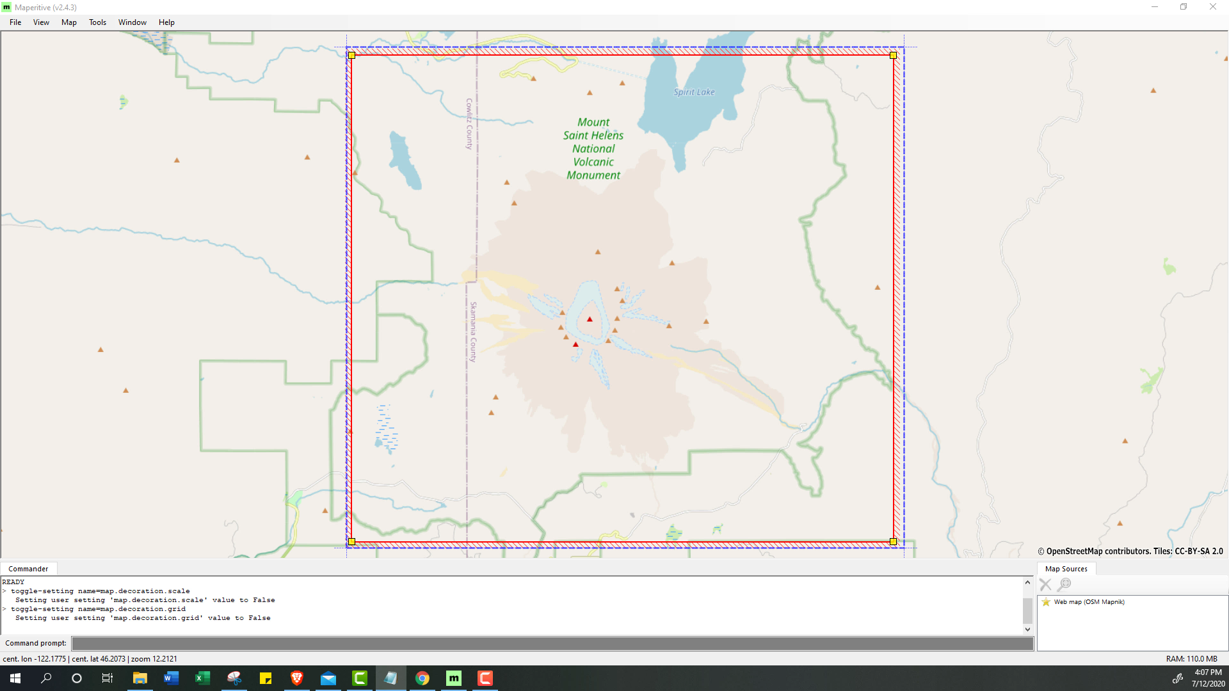Screen dimensions: 1229x691
Task: Open the Map menu
Action: tap(68, 22)
